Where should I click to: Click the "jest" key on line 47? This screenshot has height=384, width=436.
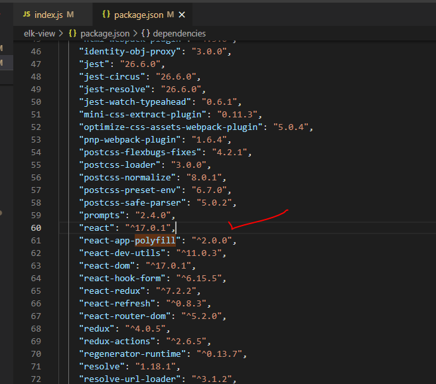94,64
